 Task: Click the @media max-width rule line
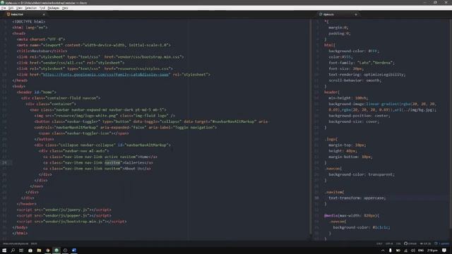tap(352, 215)
